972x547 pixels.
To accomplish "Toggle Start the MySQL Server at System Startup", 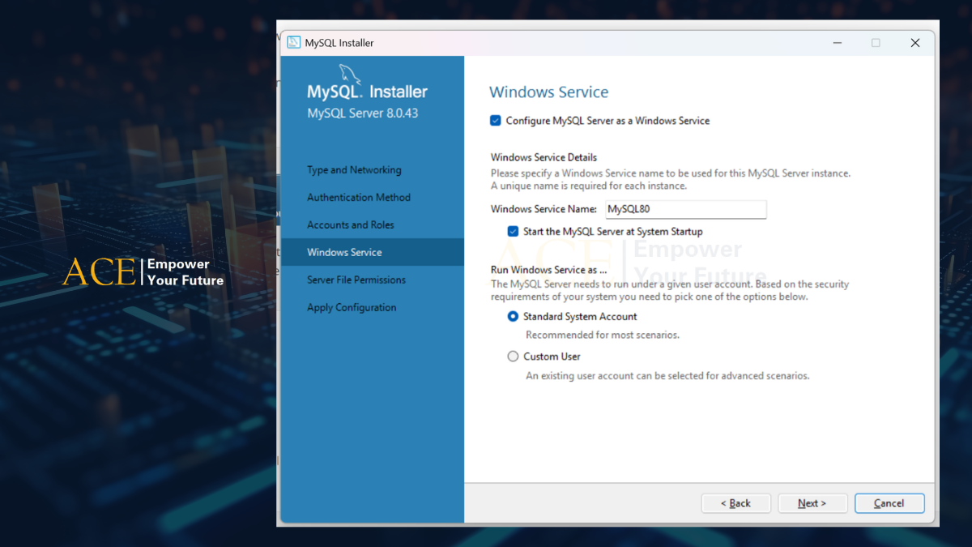I will click(513, 232).
